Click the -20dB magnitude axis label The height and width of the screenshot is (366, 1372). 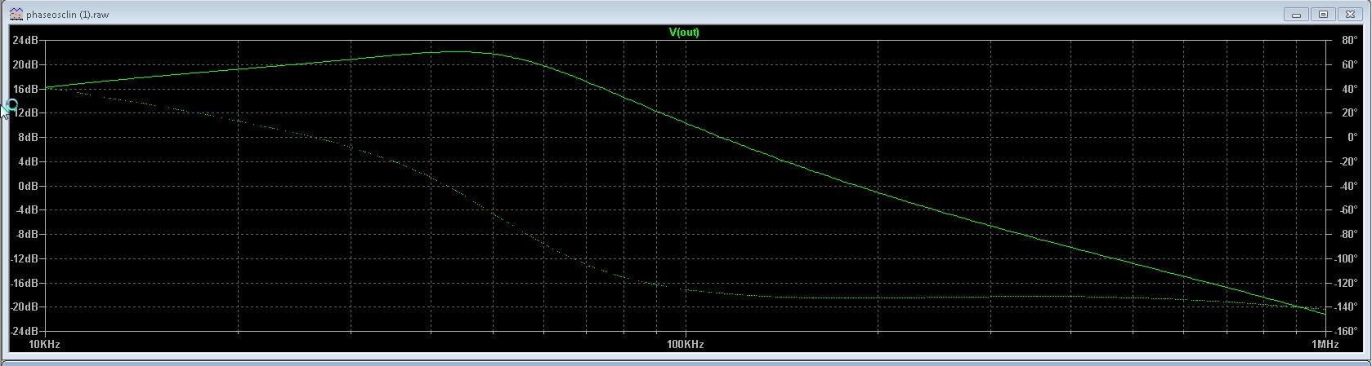(25, 306)
